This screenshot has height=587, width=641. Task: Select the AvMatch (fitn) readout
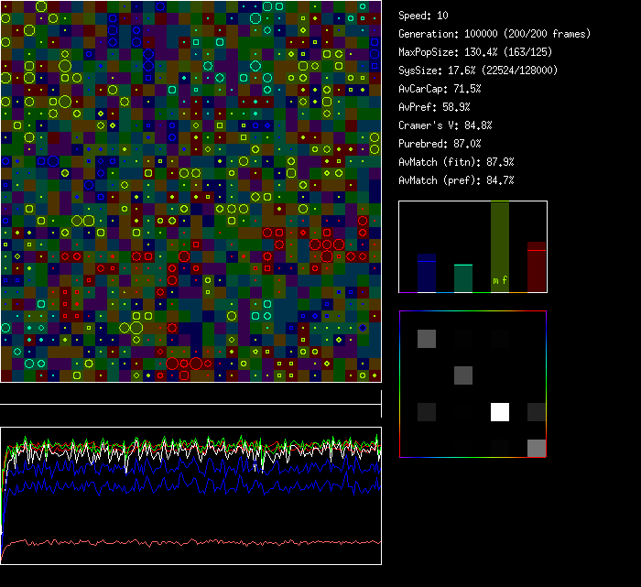coord(456,162)
